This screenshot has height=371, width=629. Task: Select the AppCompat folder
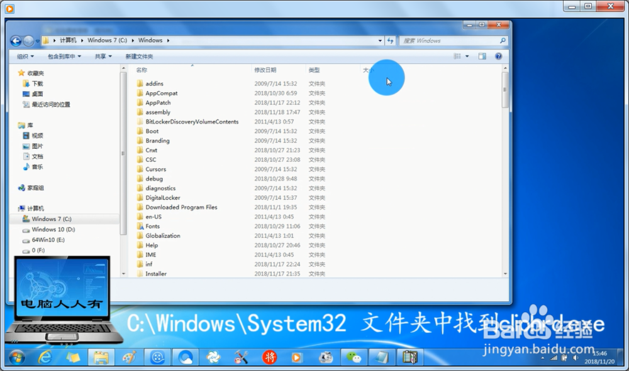click(161, 94)
